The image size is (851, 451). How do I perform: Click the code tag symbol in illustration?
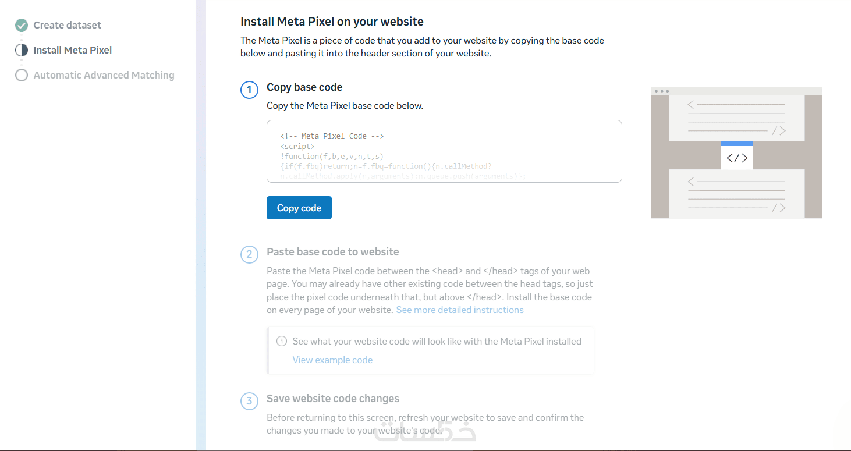click(x=737, y=158)
